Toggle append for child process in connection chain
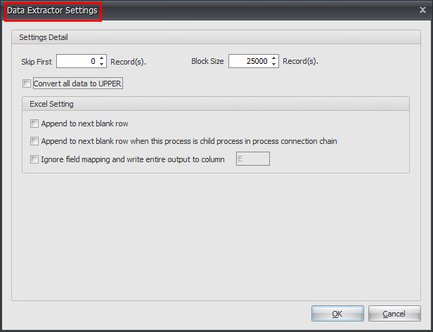433x332 pixels. pos(34,141)
